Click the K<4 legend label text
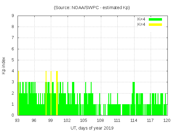 [x=141, y=19]
